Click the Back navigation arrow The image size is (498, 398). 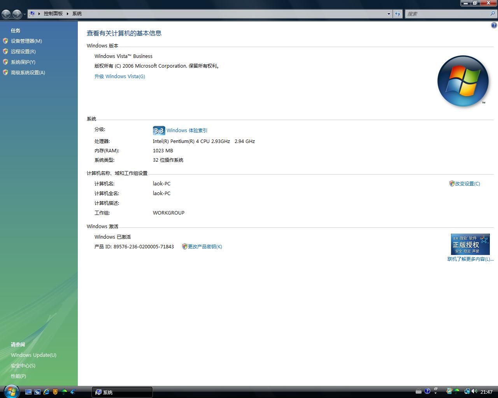pyautogui.click(x=6, y=14)
